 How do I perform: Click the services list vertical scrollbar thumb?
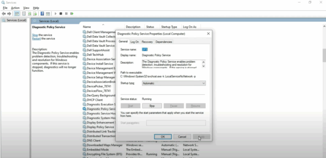324,55
